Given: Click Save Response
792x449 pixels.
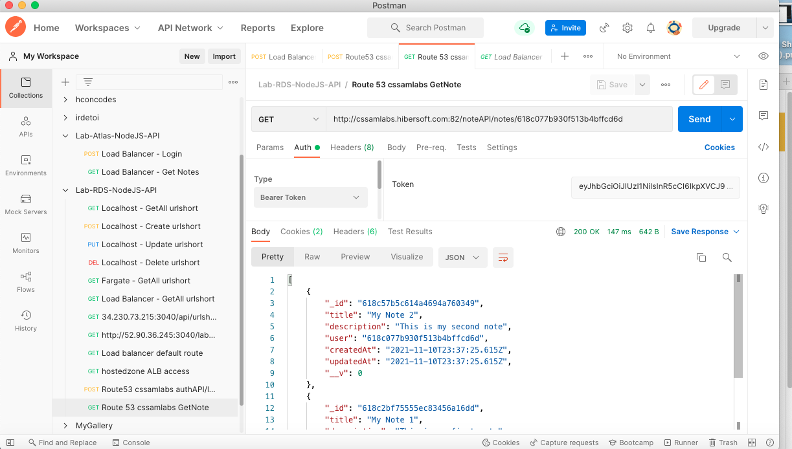Looking at the screenshot, I should click(x=699, y=232).
